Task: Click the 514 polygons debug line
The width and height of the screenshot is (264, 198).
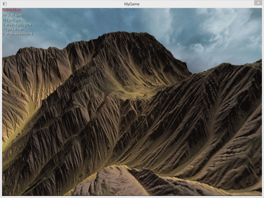Action: (x=13, y=19)
